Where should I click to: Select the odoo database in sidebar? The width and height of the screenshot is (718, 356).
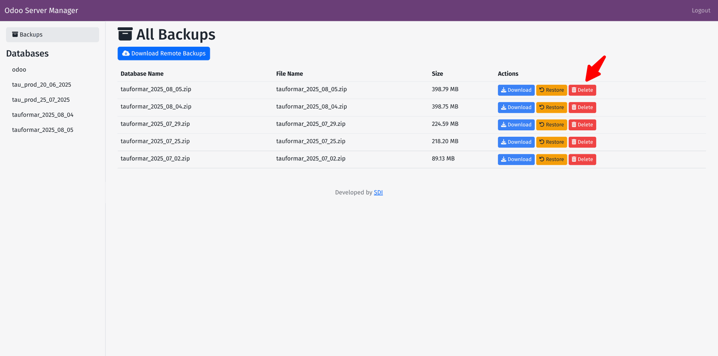click(19, 70)
